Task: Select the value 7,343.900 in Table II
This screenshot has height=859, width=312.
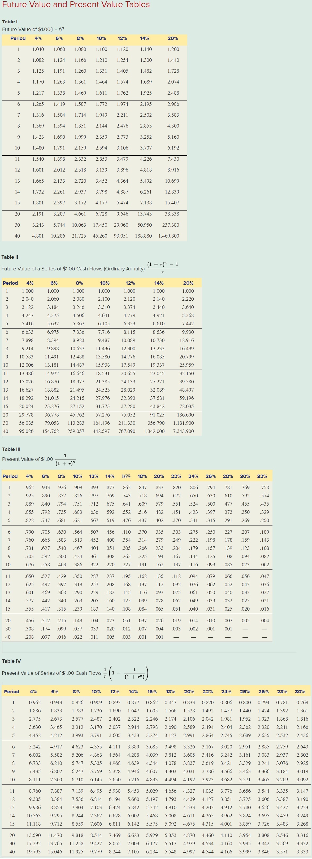Action: [184, 431]
